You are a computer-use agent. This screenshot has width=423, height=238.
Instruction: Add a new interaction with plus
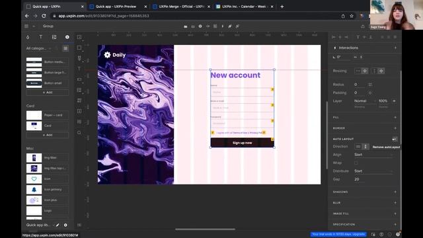395,48
